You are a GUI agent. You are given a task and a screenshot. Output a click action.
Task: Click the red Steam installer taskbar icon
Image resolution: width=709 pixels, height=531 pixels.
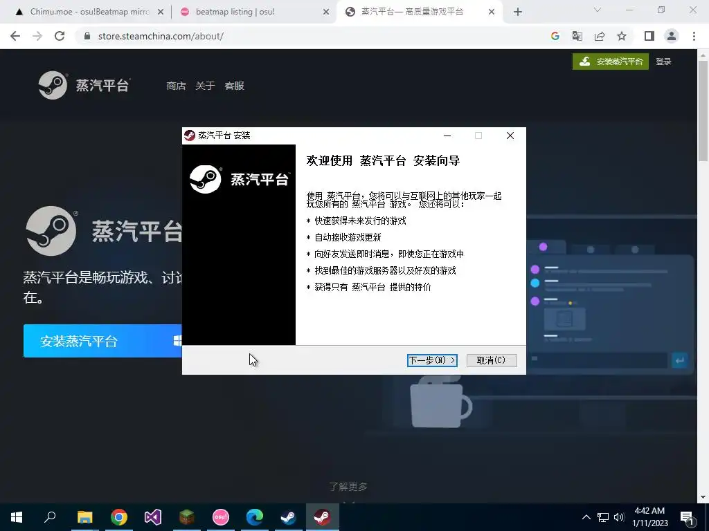pyautogui.click(x=323, y=517)
